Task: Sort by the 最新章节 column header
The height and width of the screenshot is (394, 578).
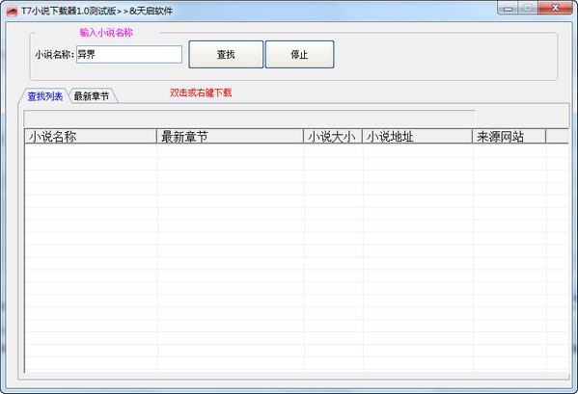Action: point(230,137)
